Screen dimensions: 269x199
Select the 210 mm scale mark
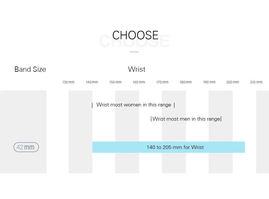(256, 82)
